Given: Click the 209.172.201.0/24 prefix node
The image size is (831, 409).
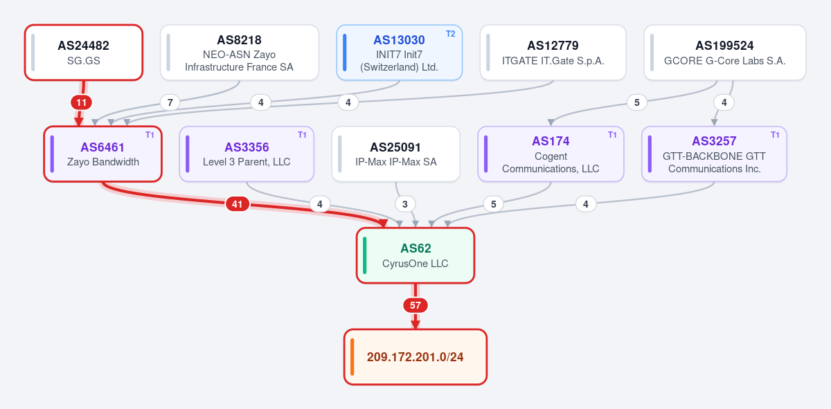Looking at the screenshot, I should (x=415, y=357).
